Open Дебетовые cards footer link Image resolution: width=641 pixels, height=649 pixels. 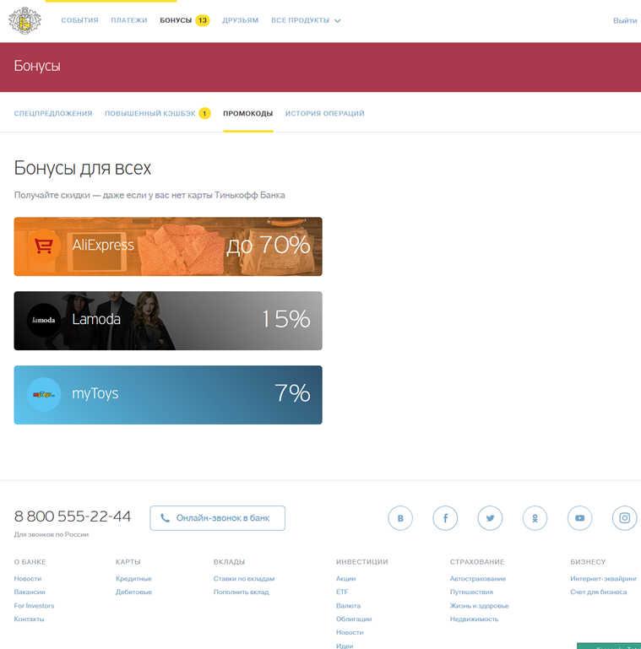tap(133, 592)
